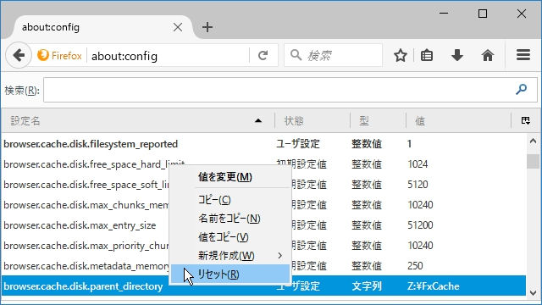Viewport: 542px width, 305px height.
Task: Click the value 1024
Action: 418,164
